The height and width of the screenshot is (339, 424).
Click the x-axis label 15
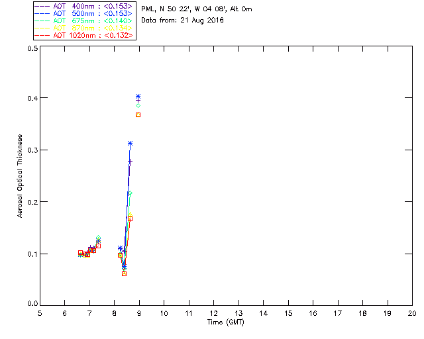[x=289, y=313]
